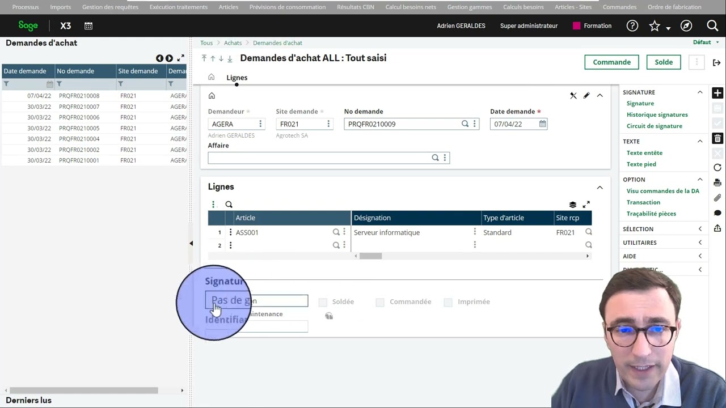Click the share export icon

pos(717,228)
